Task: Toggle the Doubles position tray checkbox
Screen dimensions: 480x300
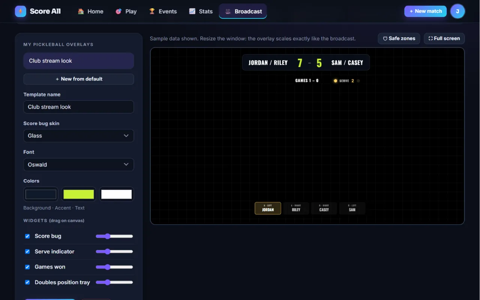Action: point(27,282)
